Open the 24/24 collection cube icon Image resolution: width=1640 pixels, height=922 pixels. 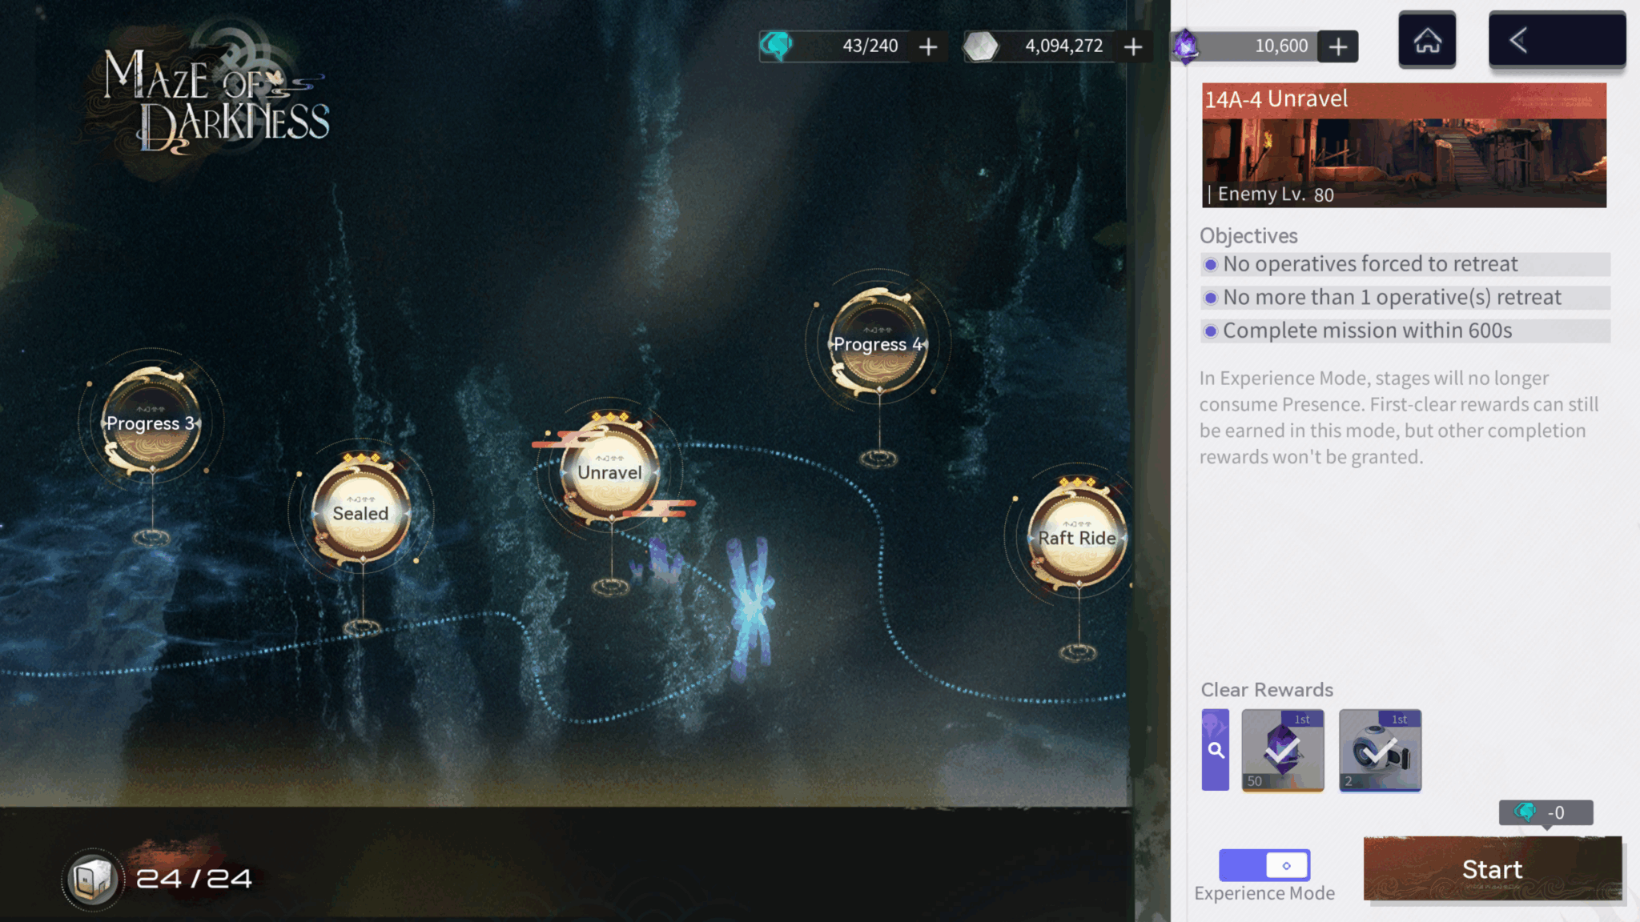point(93,879)
